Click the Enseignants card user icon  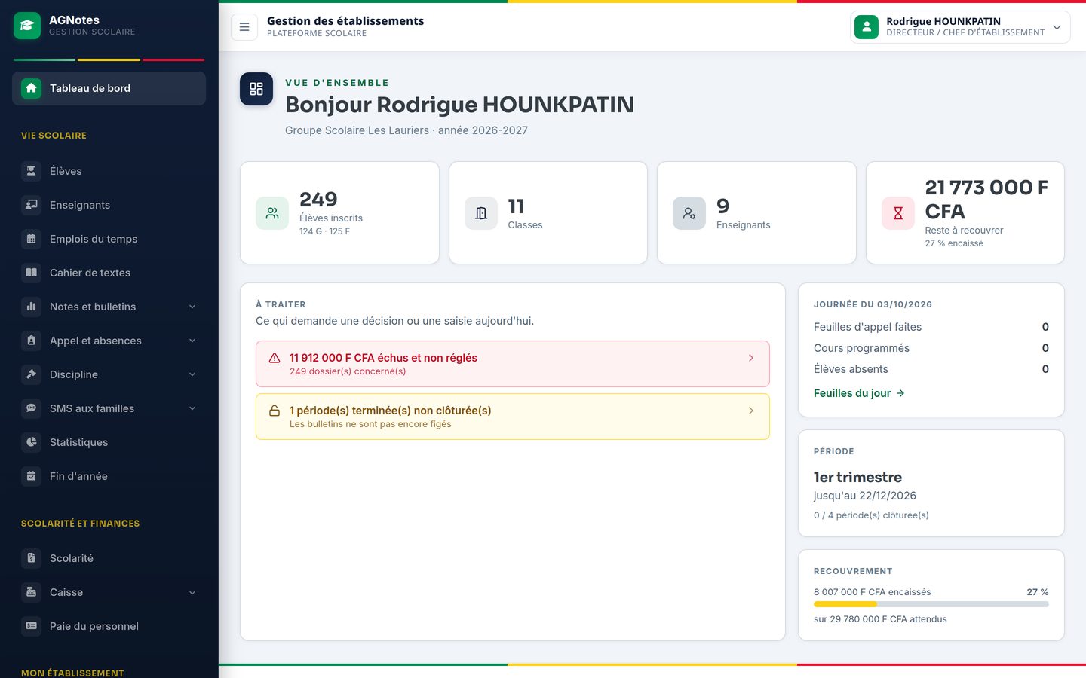pyautogui.click(x=689, y=213)
